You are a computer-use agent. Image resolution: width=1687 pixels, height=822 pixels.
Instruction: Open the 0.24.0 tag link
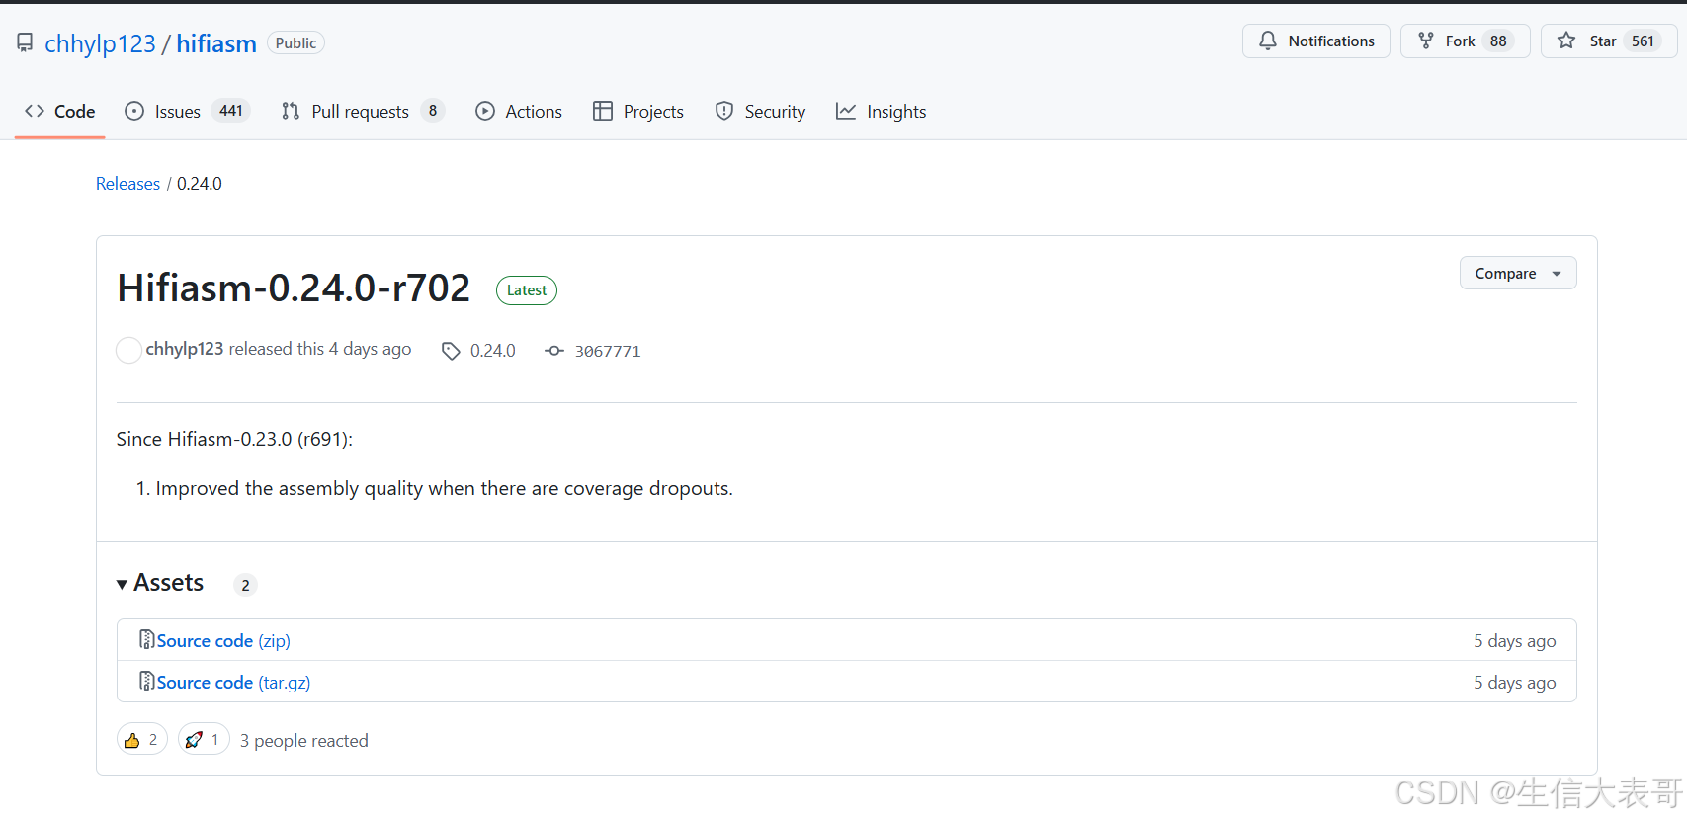click(493, 351)
